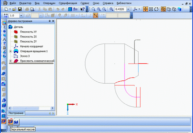Expand the Приклеить кинематически tree node
193x133 pixels.
click(x=11, y=61)
